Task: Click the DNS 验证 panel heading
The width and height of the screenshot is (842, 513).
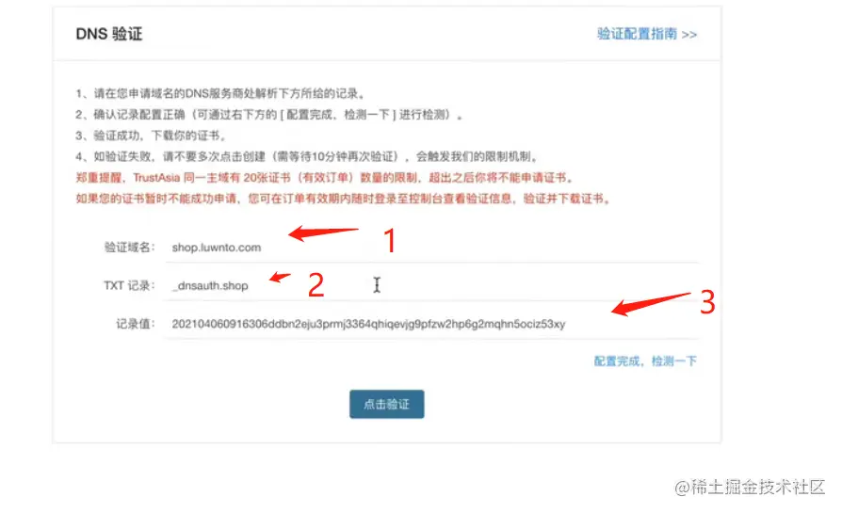Action: point(109,34)
